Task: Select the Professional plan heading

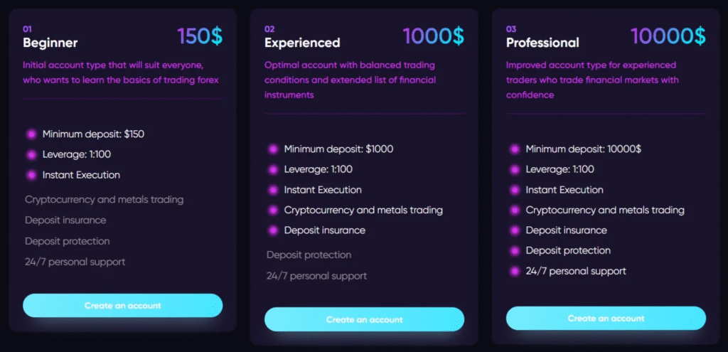Action: click(x=542, y=43)
